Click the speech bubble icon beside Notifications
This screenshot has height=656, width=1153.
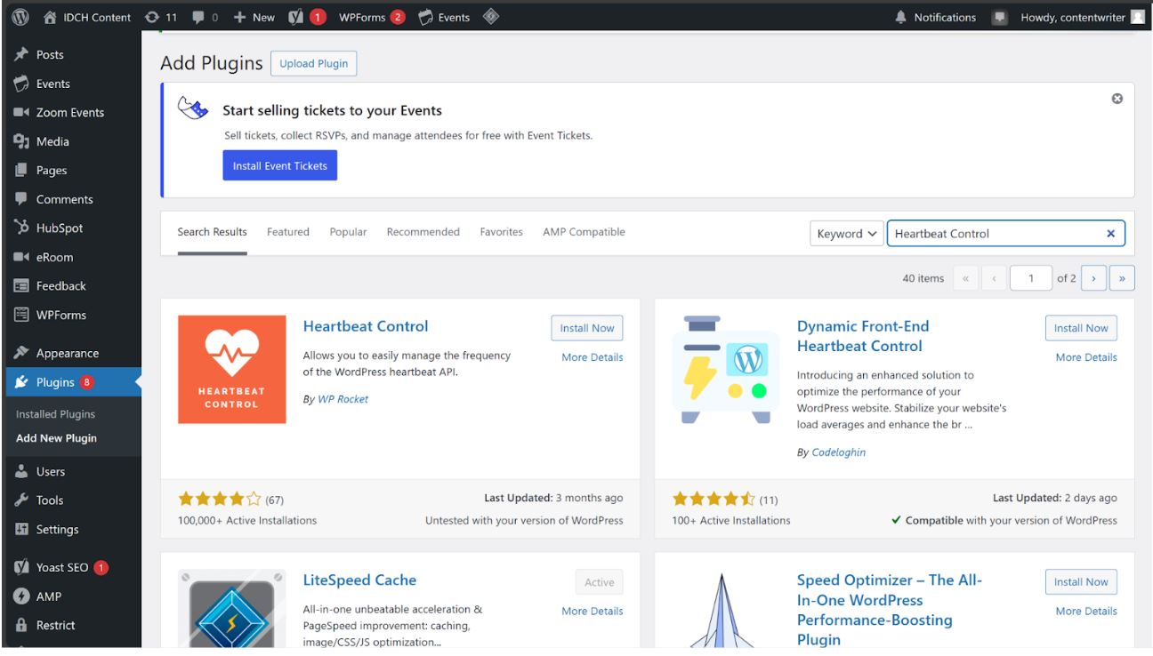1000,17
